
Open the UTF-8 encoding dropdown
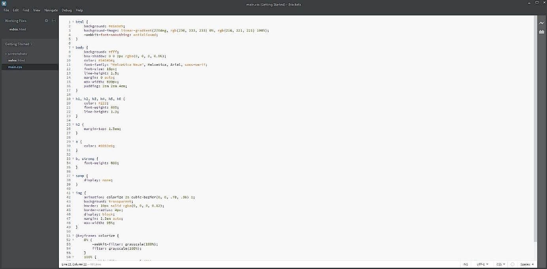click(x=482, y=264)
